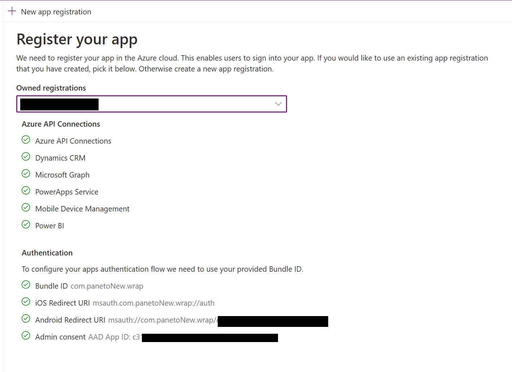Viewport: 512px width, 372px height.
Task: Click the check icon beside Admin consent
Action: (26, 336)
